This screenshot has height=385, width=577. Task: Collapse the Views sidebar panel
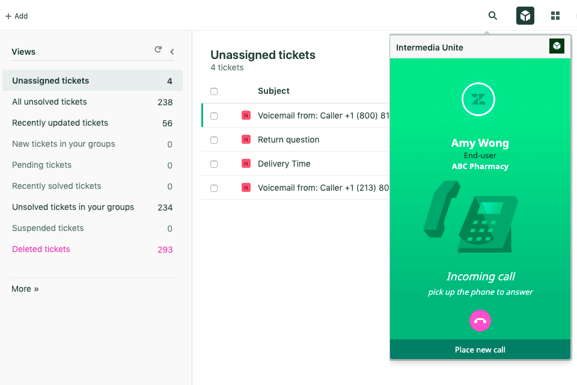(x=172, y=52)
